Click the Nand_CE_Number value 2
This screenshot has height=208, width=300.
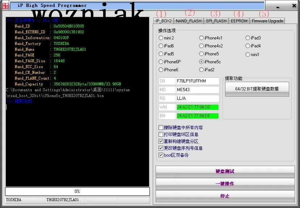tap(55, 72)
